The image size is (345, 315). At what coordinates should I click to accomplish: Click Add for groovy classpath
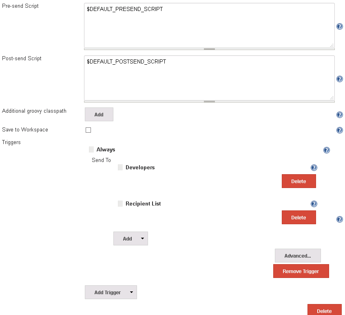99,114
